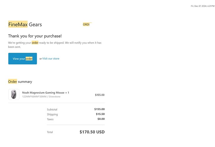This screenshot has width=215, height=147.
Task: Click the Order summary heading
Action: pos(20,82)
